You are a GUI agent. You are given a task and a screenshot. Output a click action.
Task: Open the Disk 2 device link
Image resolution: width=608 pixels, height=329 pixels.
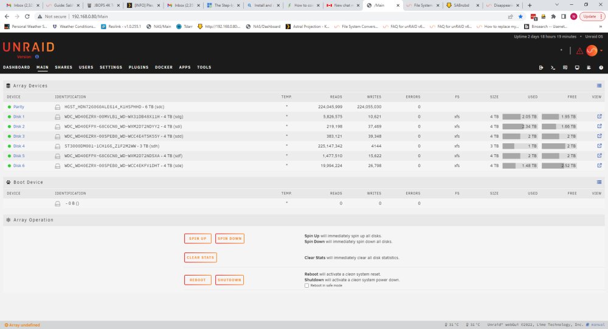point(19,127)
